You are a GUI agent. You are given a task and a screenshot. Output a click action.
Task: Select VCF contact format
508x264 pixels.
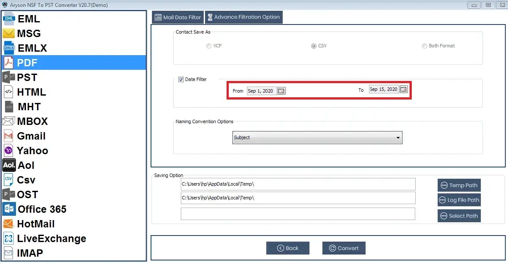208,46
